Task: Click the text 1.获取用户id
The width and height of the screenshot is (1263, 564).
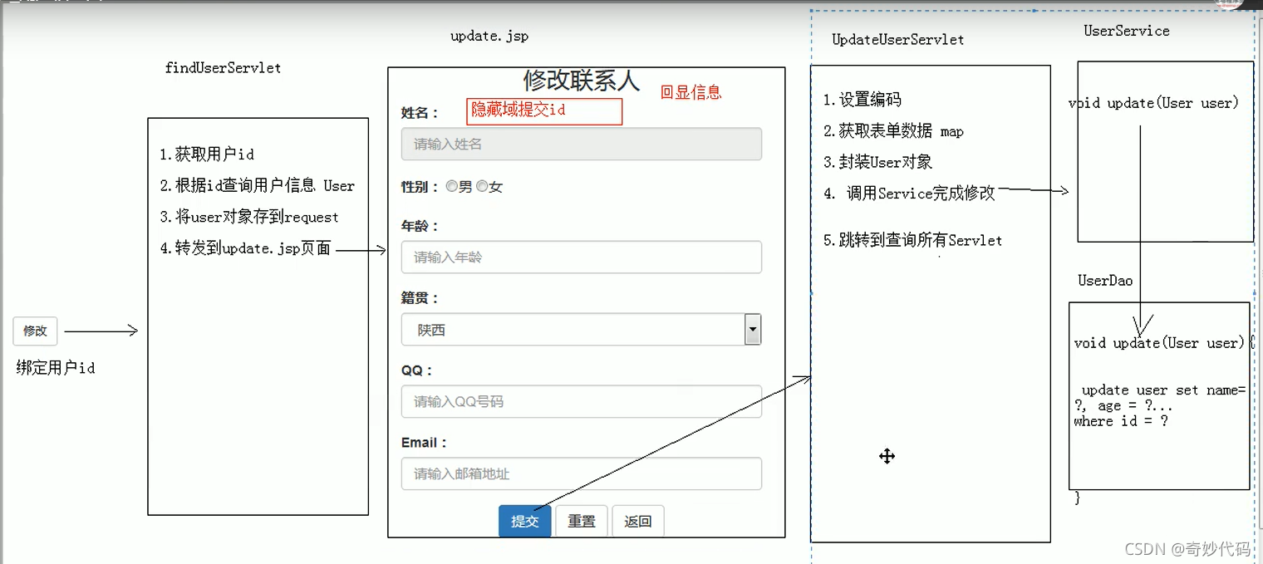Action: (x=207, y=154)
